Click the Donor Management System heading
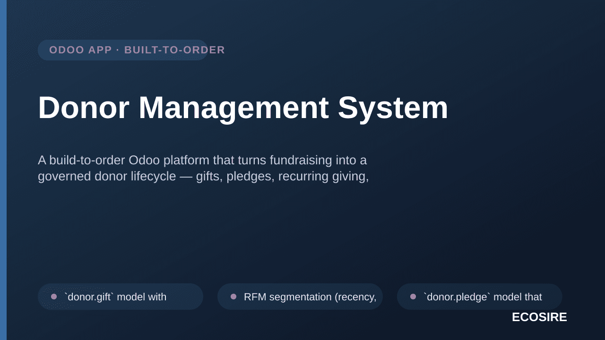Screen dimensions: 605x340 [243, 108]
